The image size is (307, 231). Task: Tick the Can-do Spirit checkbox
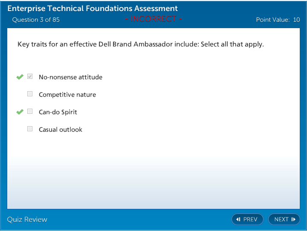click(x=30, y=112)
